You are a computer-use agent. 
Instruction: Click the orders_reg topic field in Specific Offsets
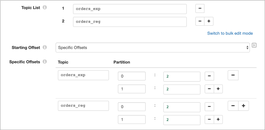(83, 106)
